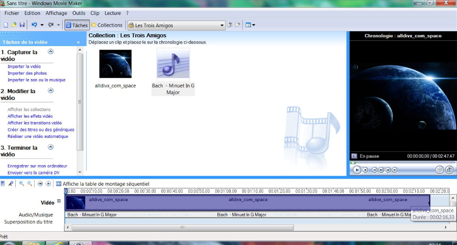The height and width of the screenshot is (245, 457).
Task: Click the Importer des photos link
Action: 27,73
